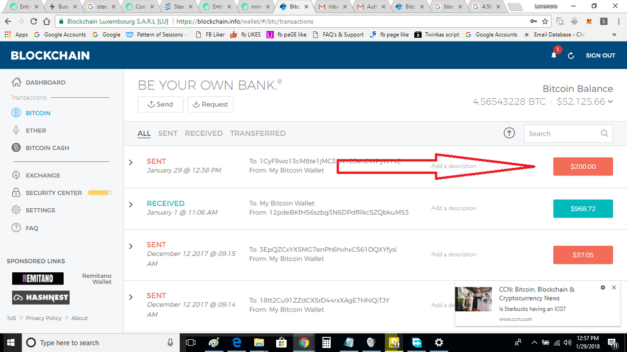The image size is (627, 352).
Task: Click the transaction Search field
Action: [568, 133]
